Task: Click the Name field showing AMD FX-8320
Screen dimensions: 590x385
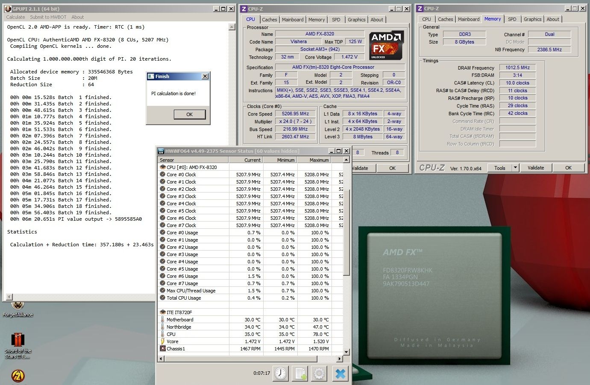Action: [320, 34]
